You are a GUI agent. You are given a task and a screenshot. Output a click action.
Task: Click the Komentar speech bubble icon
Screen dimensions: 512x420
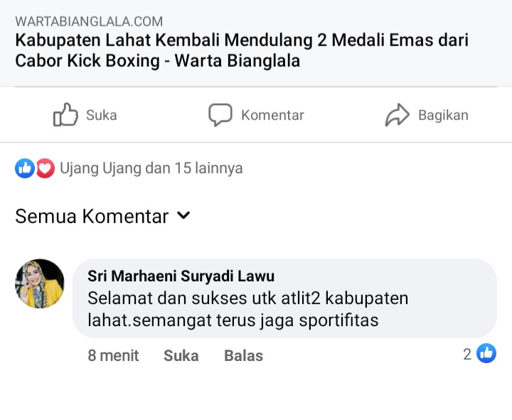pos(220,115)
